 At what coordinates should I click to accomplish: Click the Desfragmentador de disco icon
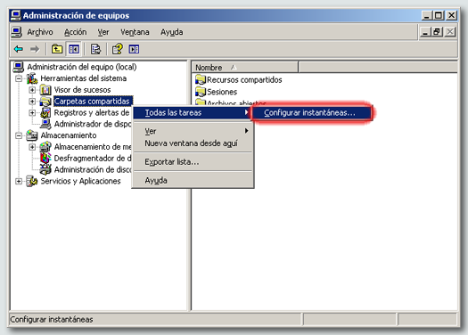[45, 158]
